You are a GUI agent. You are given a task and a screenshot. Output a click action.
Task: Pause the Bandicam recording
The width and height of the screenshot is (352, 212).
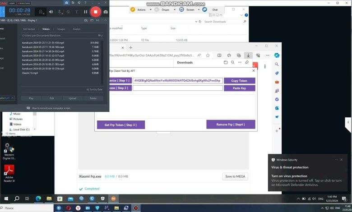[86, 12]
